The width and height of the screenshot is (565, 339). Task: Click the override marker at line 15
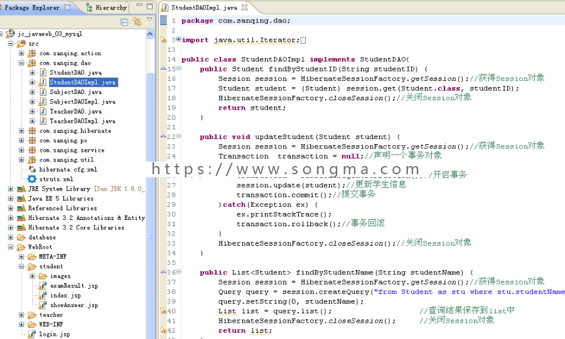coord(163,68)
